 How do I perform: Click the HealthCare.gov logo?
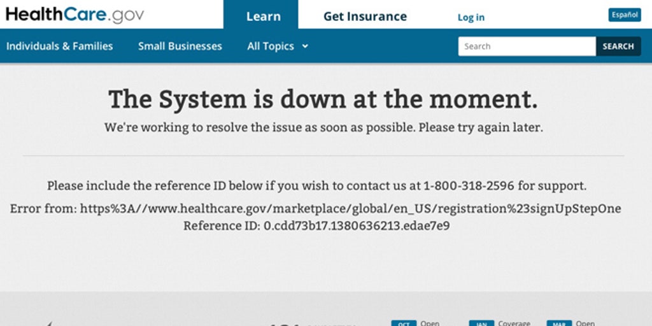tap(74, 15)
